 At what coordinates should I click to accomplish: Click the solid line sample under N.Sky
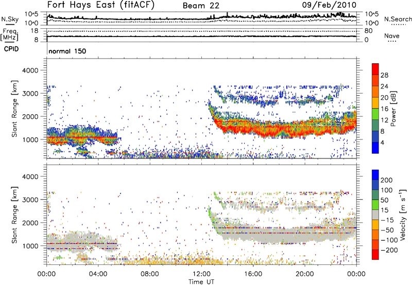point(10,25)
